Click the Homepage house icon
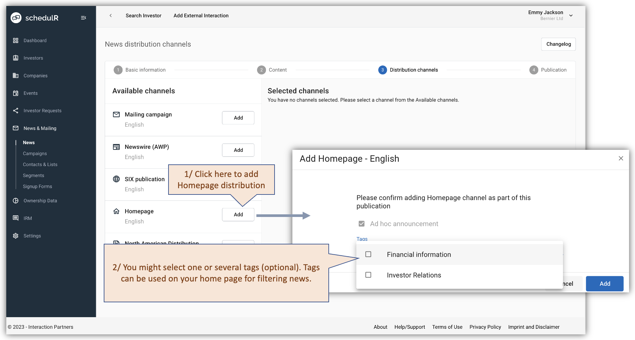This screenshot has width=635, height=340. click(116, 211)
